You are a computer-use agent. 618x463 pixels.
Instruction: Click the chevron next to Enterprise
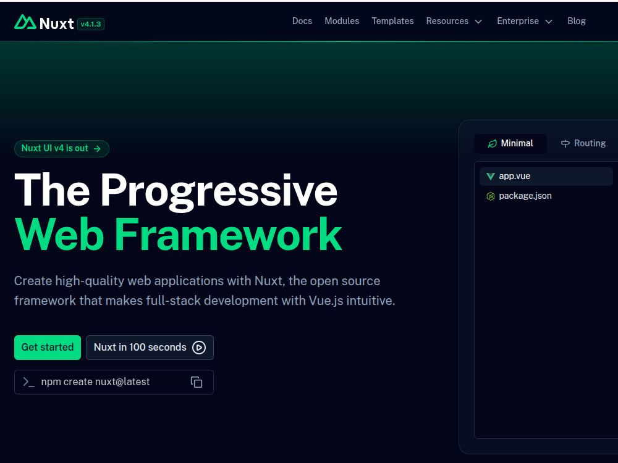coord(549,21)
